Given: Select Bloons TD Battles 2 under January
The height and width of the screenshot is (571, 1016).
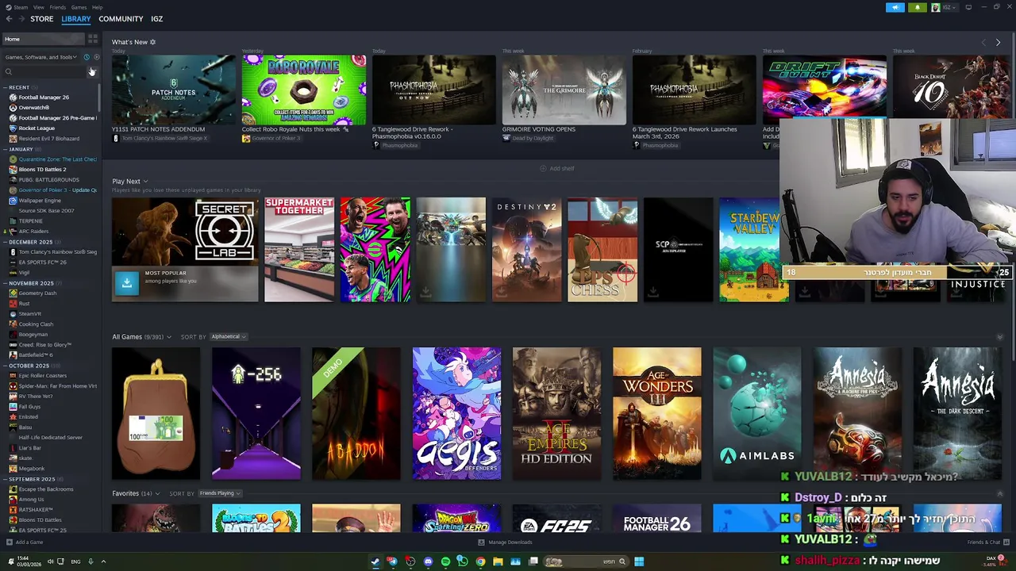Looking at the screenshot, I should click(42, 170).
